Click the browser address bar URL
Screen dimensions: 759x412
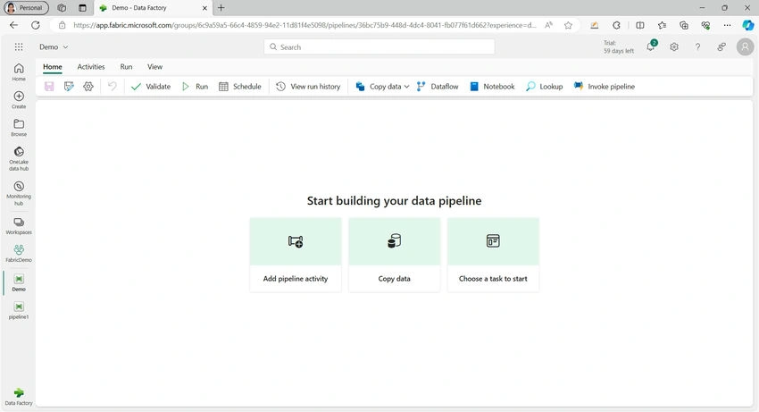click(x=304, y=25)
